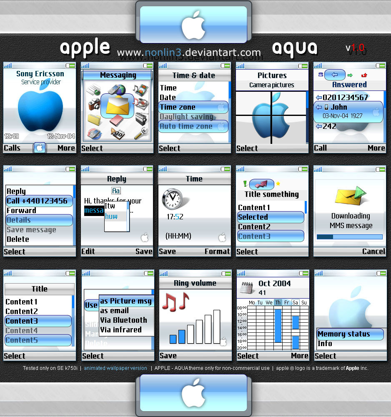This screenshot has height=417, width=391.
Task: Select the blue Answered arrow tab
Action: [335, 75]
